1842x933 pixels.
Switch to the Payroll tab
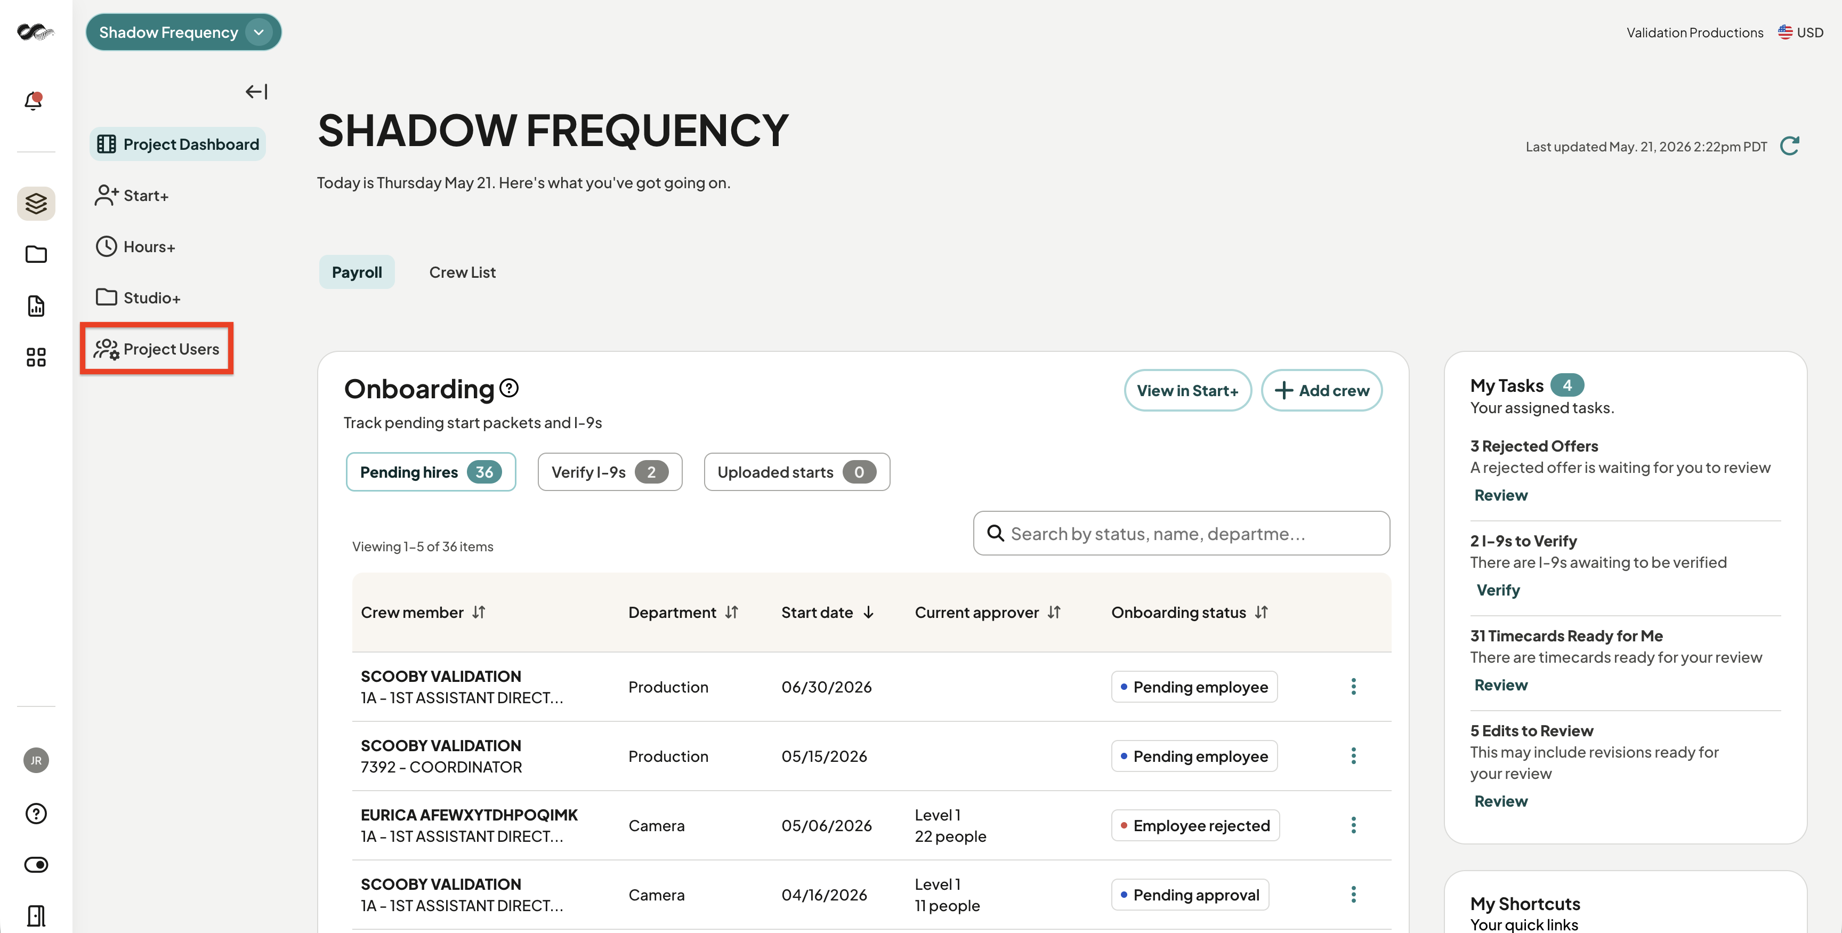(x=357, y=272)
